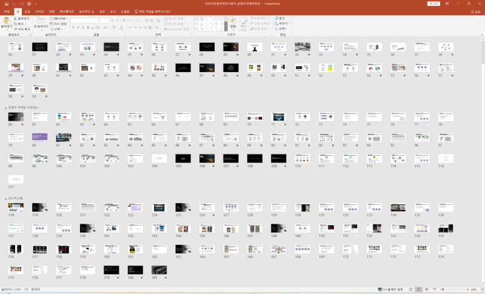The image size is (485, 294).
Task: Select Format Painter (서식 복사)
Action: pyautogui.click(x=22, y=29)
